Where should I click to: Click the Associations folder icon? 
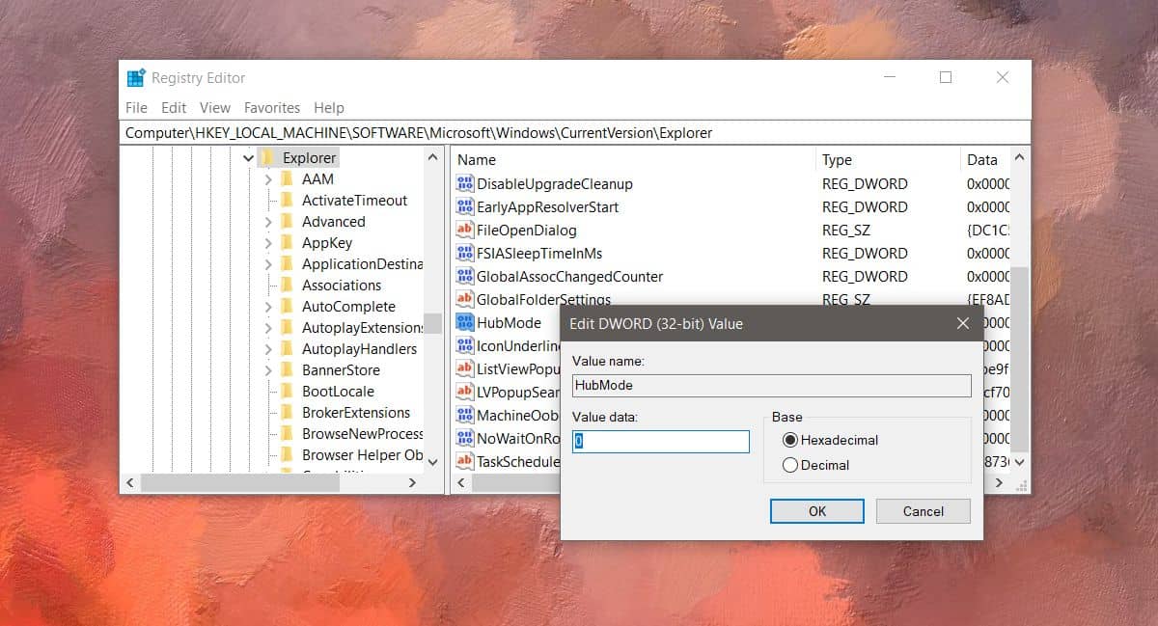click(287, 285)
